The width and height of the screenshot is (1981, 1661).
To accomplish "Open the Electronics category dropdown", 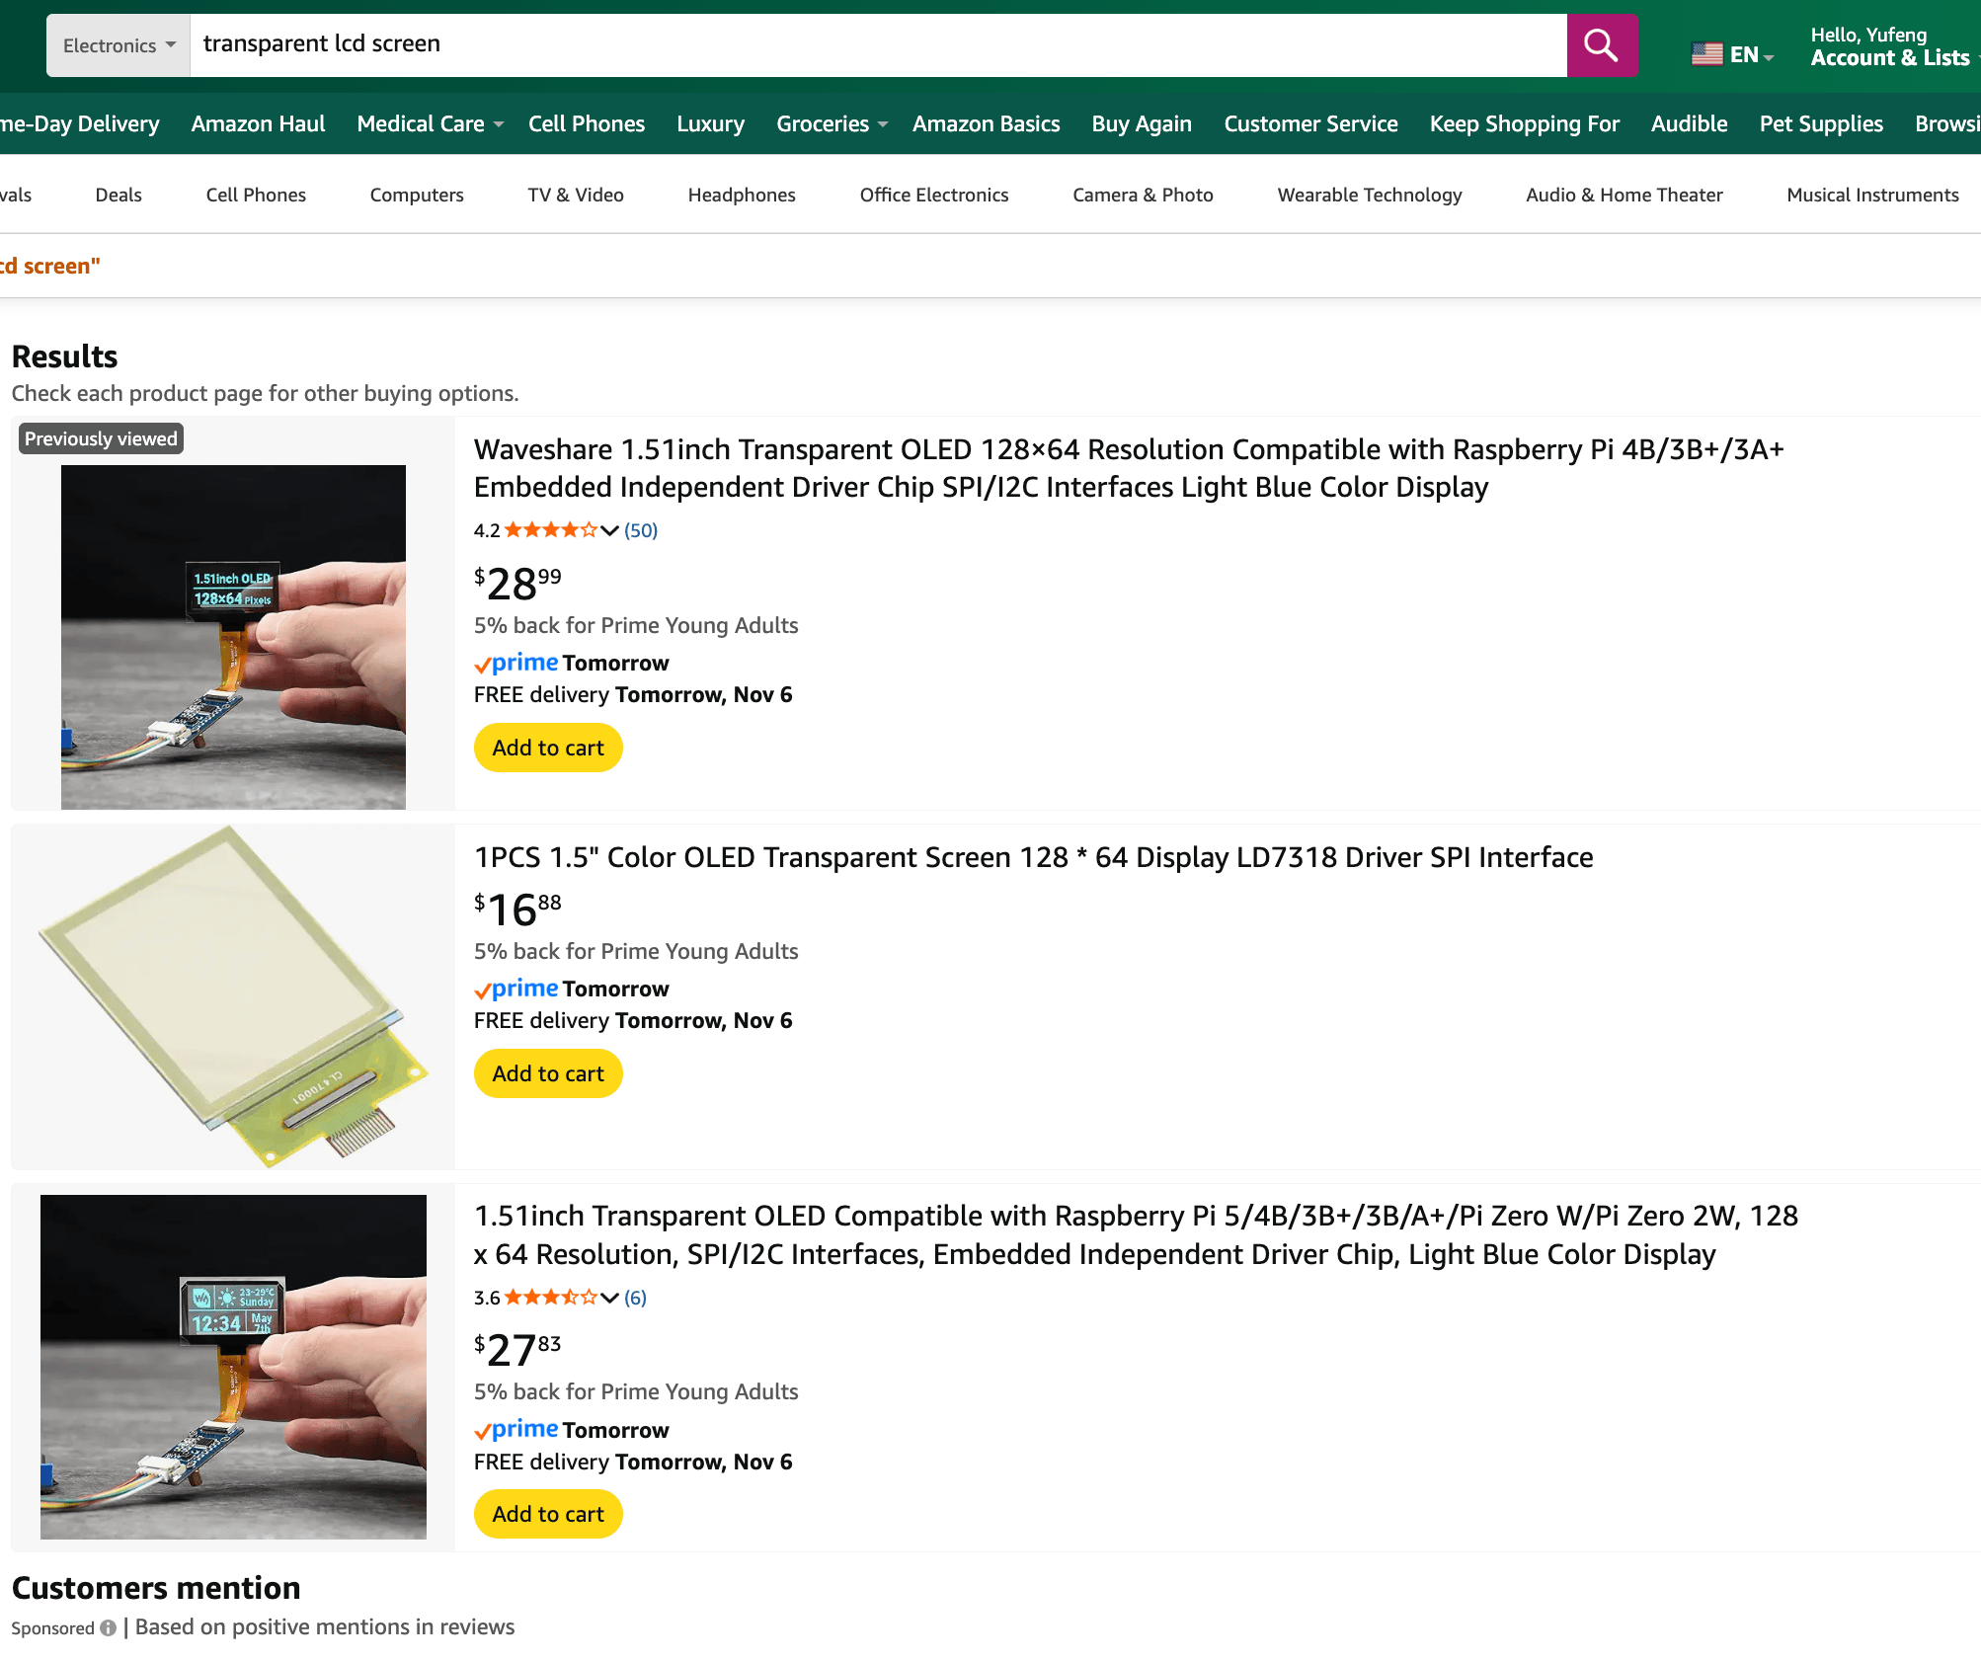I will coord(117,44).
